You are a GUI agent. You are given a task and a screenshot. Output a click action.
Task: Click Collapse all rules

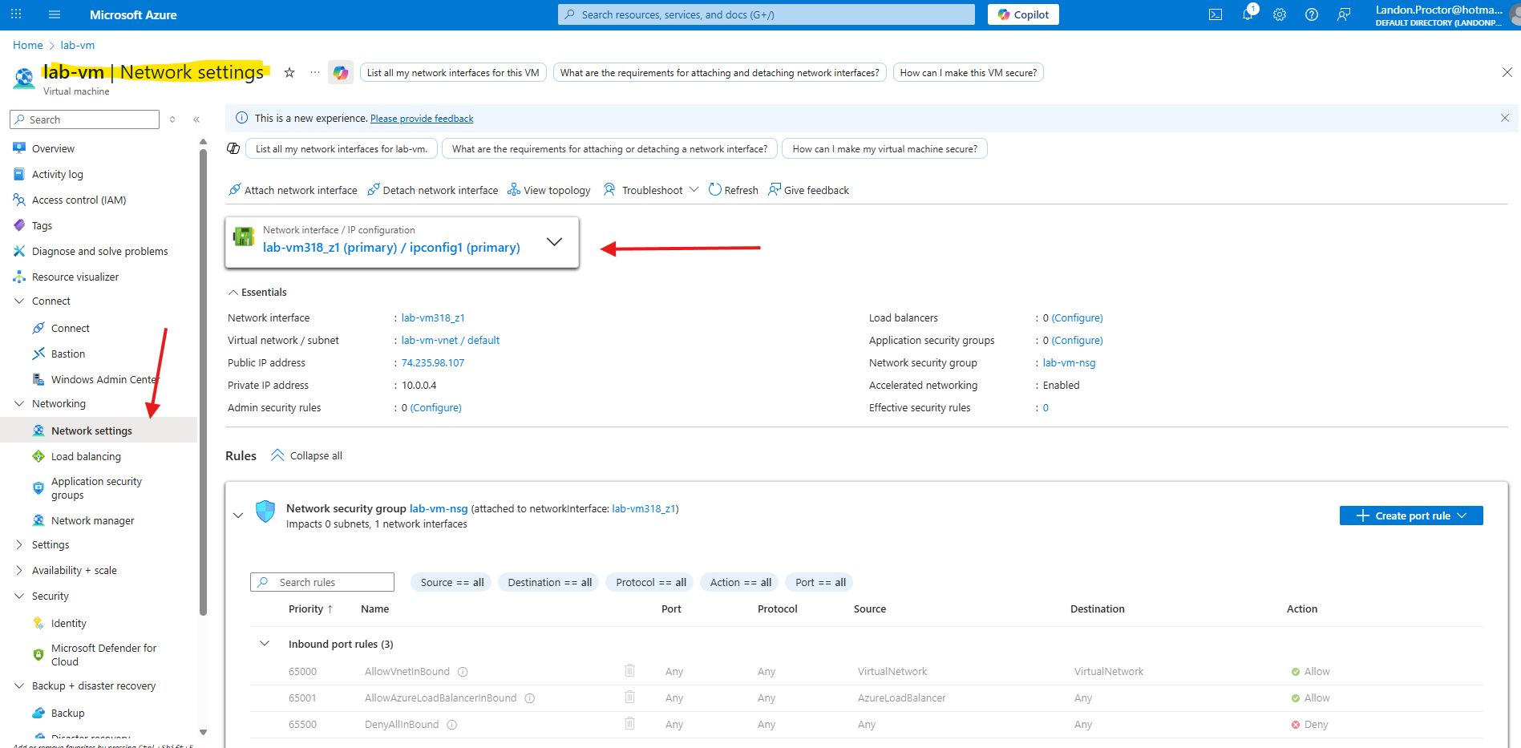pyautogui.click(x=306, y=455)
